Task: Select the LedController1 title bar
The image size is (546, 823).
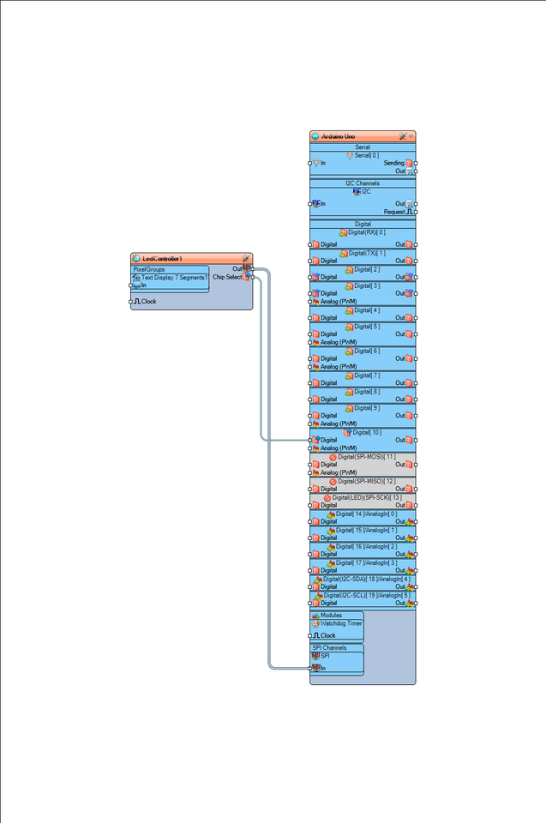Action: tap(191, 259)
